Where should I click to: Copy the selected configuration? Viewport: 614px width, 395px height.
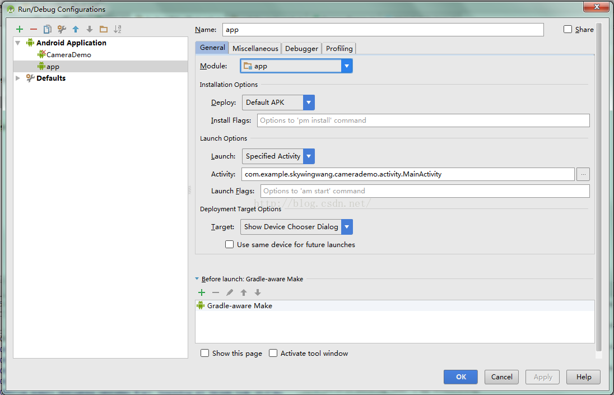[x=48, y=29]
